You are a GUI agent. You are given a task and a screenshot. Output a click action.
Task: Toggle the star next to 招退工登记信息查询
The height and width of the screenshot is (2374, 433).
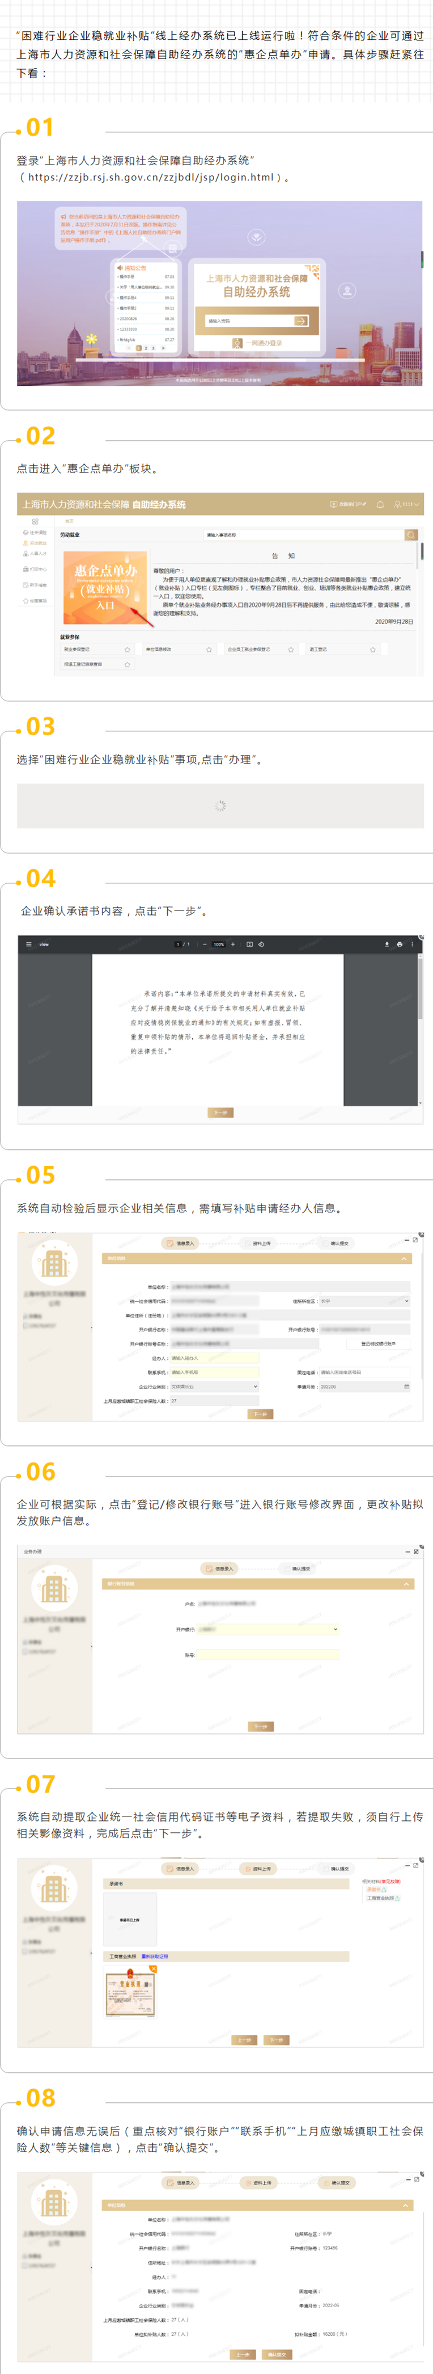pyautogui.click(x=127, y=664)
